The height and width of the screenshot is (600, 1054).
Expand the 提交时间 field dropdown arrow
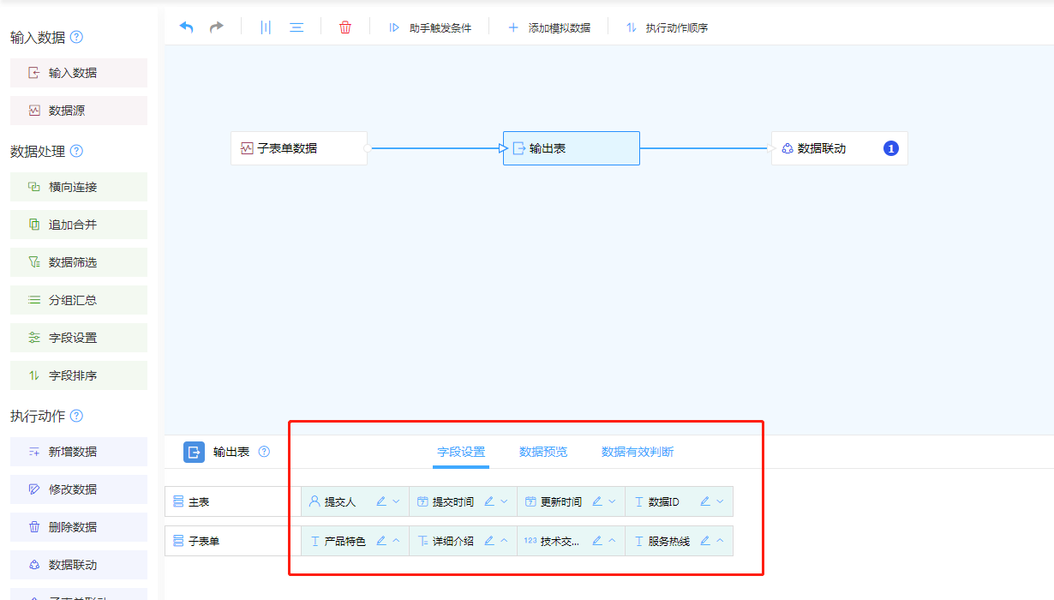coord(504,501)
